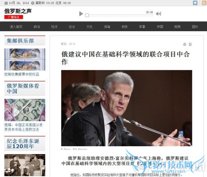Click the red 广播电台 badge
Screen dimensions: 207x177
14,17
